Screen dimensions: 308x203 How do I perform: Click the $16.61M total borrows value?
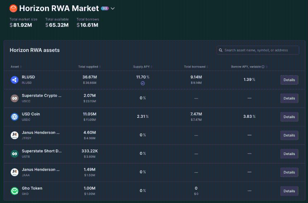[87, 25]
